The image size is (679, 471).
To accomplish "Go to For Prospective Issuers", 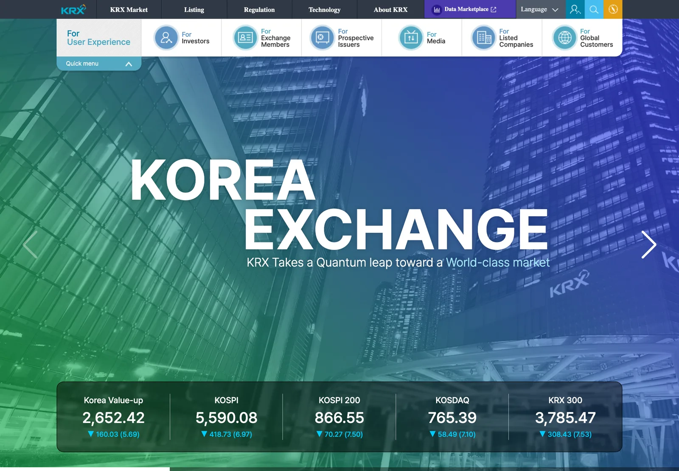I will pos(356,38).
